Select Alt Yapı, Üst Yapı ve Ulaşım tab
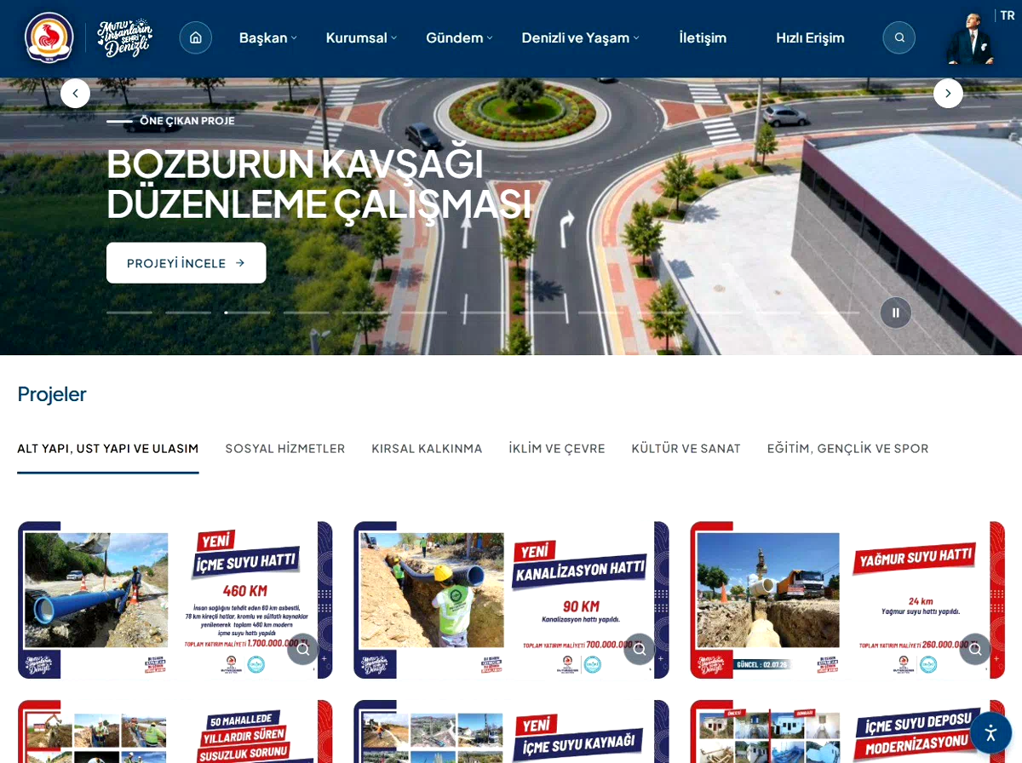 click(x=108, y=449)
